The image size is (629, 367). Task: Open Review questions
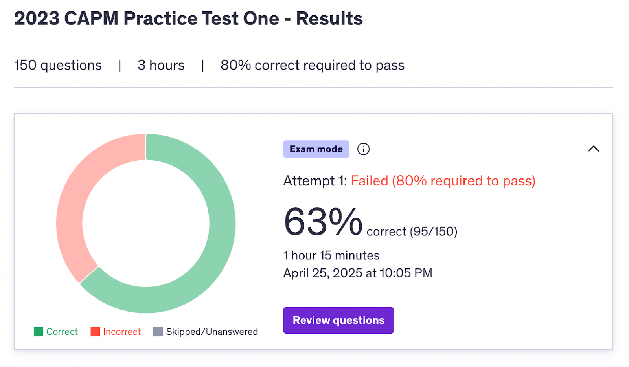[338, 320]
